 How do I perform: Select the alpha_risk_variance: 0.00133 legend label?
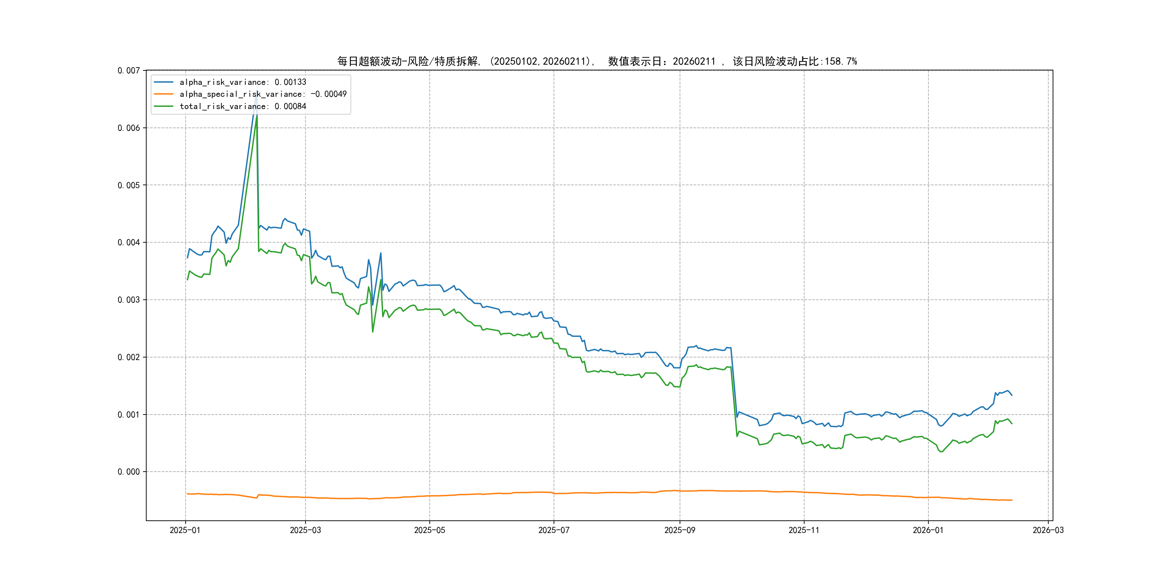[243, 82]
